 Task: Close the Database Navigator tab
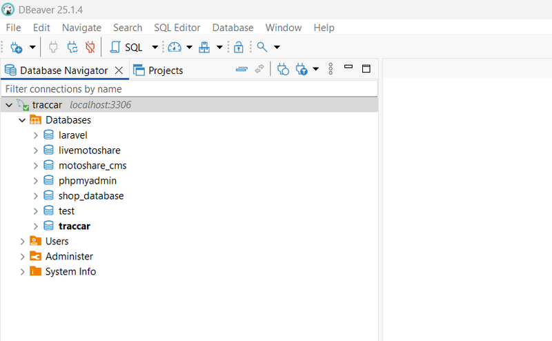click(x=119, y=70)
